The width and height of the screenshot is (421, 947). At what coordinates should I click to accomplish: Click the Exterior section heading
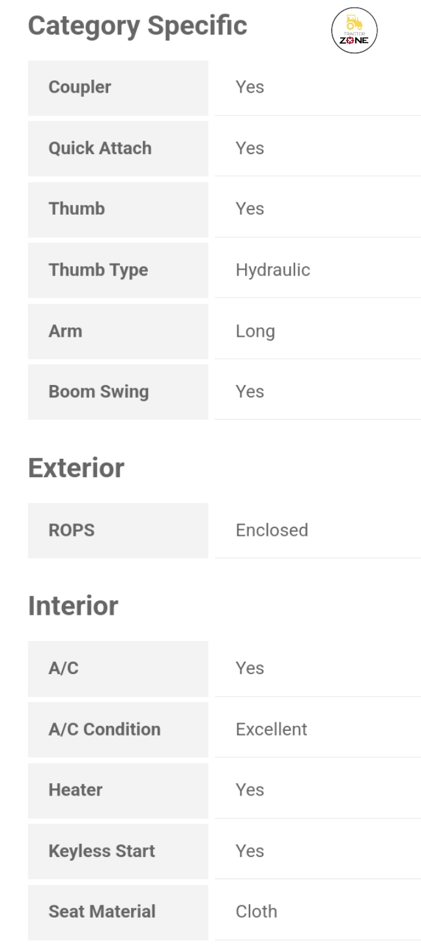(x=76, y=468)
